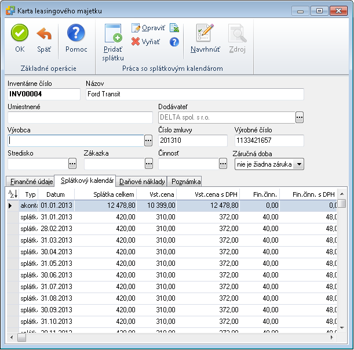354x350 pixels.
Task: Click into the Umiestnené input field
Action: click(80, 117)
